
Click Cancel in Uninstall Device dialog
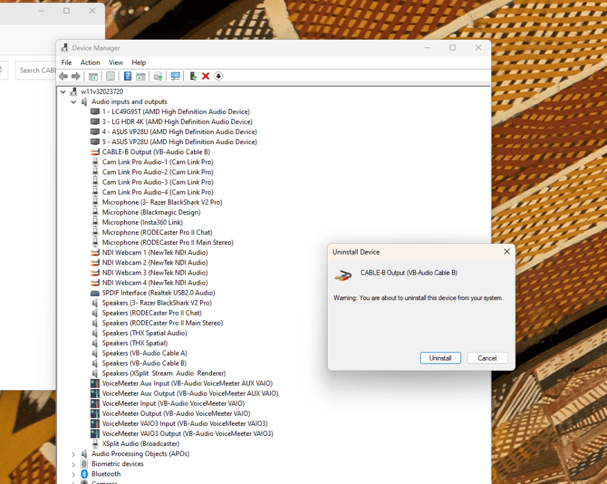(487, 358)
